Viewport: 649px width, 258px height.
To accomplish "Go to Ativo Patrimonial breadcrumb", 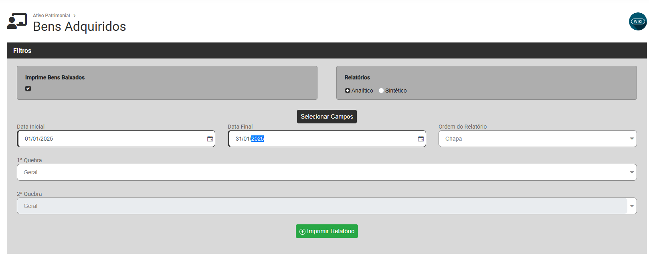I will 51,16.
